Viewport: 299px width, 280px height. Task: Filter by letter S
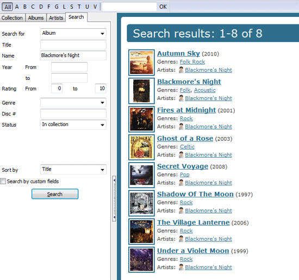pos(72,7)
